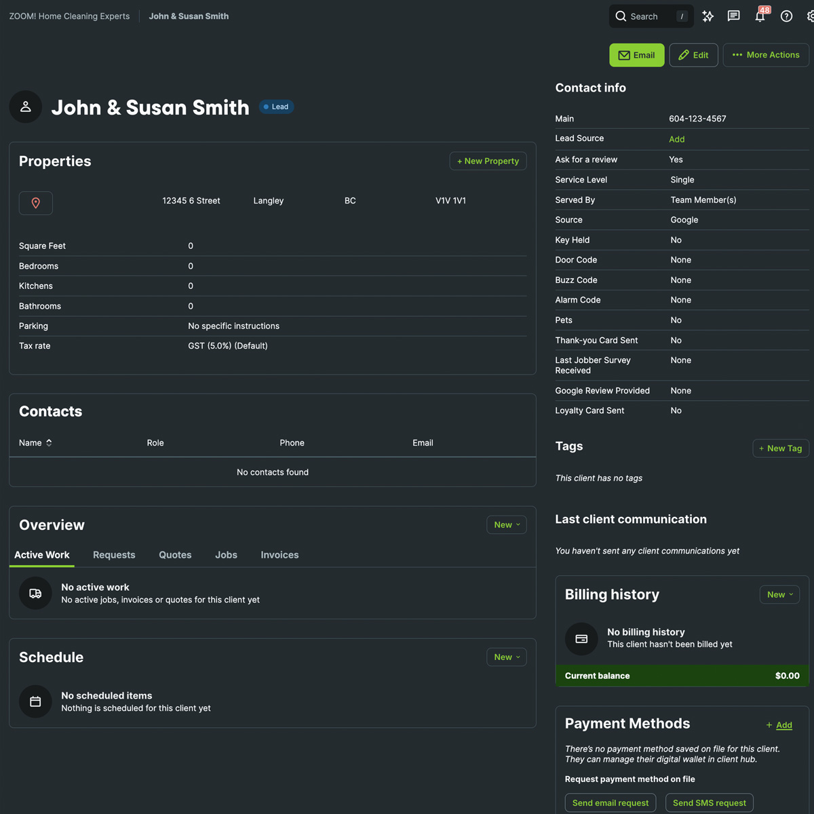This screenshot has width=814, height=814.
Task: Select the Quotes tab
Action: coord(175,555)
